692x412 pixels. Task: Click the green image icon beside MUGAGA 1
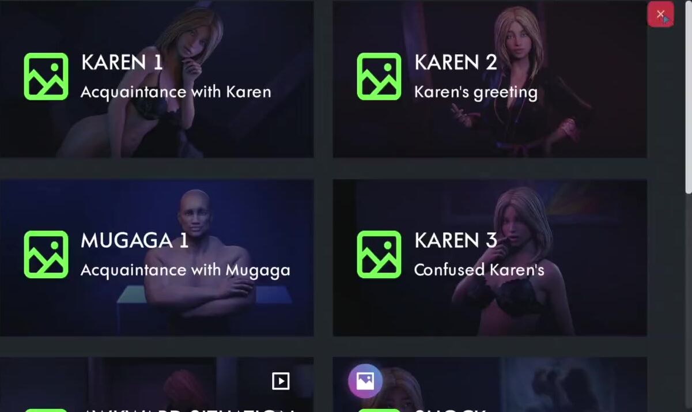coord(46,255)
